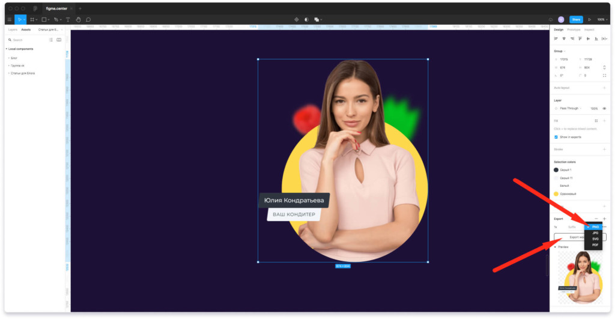Select the Text tool
Viewport: 615px width, 319px height.
67,19
